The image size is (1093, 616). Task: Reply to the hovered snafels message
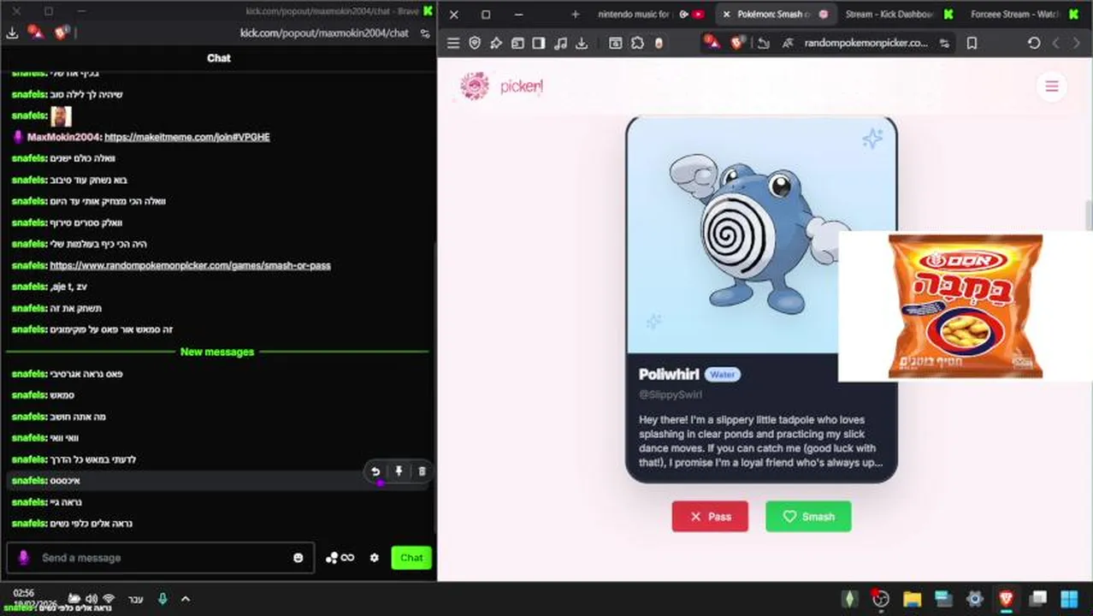coord(375,471)
